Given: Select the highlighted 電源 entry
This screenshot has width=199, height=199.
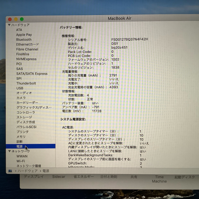Looking at the screenshot, I should point(30,146).
